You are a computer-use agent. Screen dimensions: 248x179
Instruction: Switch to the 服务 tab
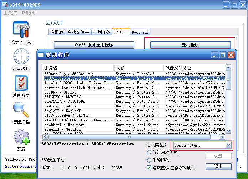[121, 32]
